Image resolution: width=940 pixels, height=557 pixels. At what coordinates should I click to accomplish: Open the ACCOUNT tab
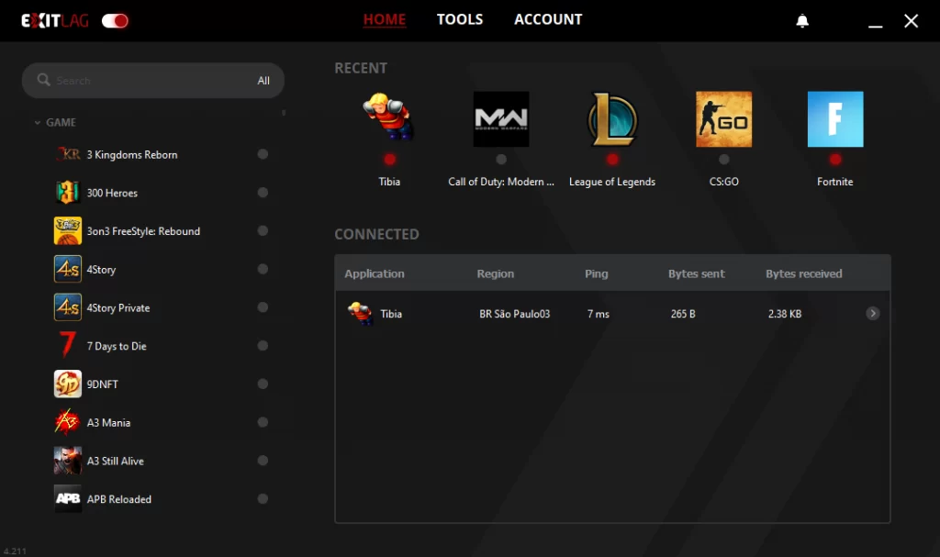pyautogui.click(x=548, y=19)
